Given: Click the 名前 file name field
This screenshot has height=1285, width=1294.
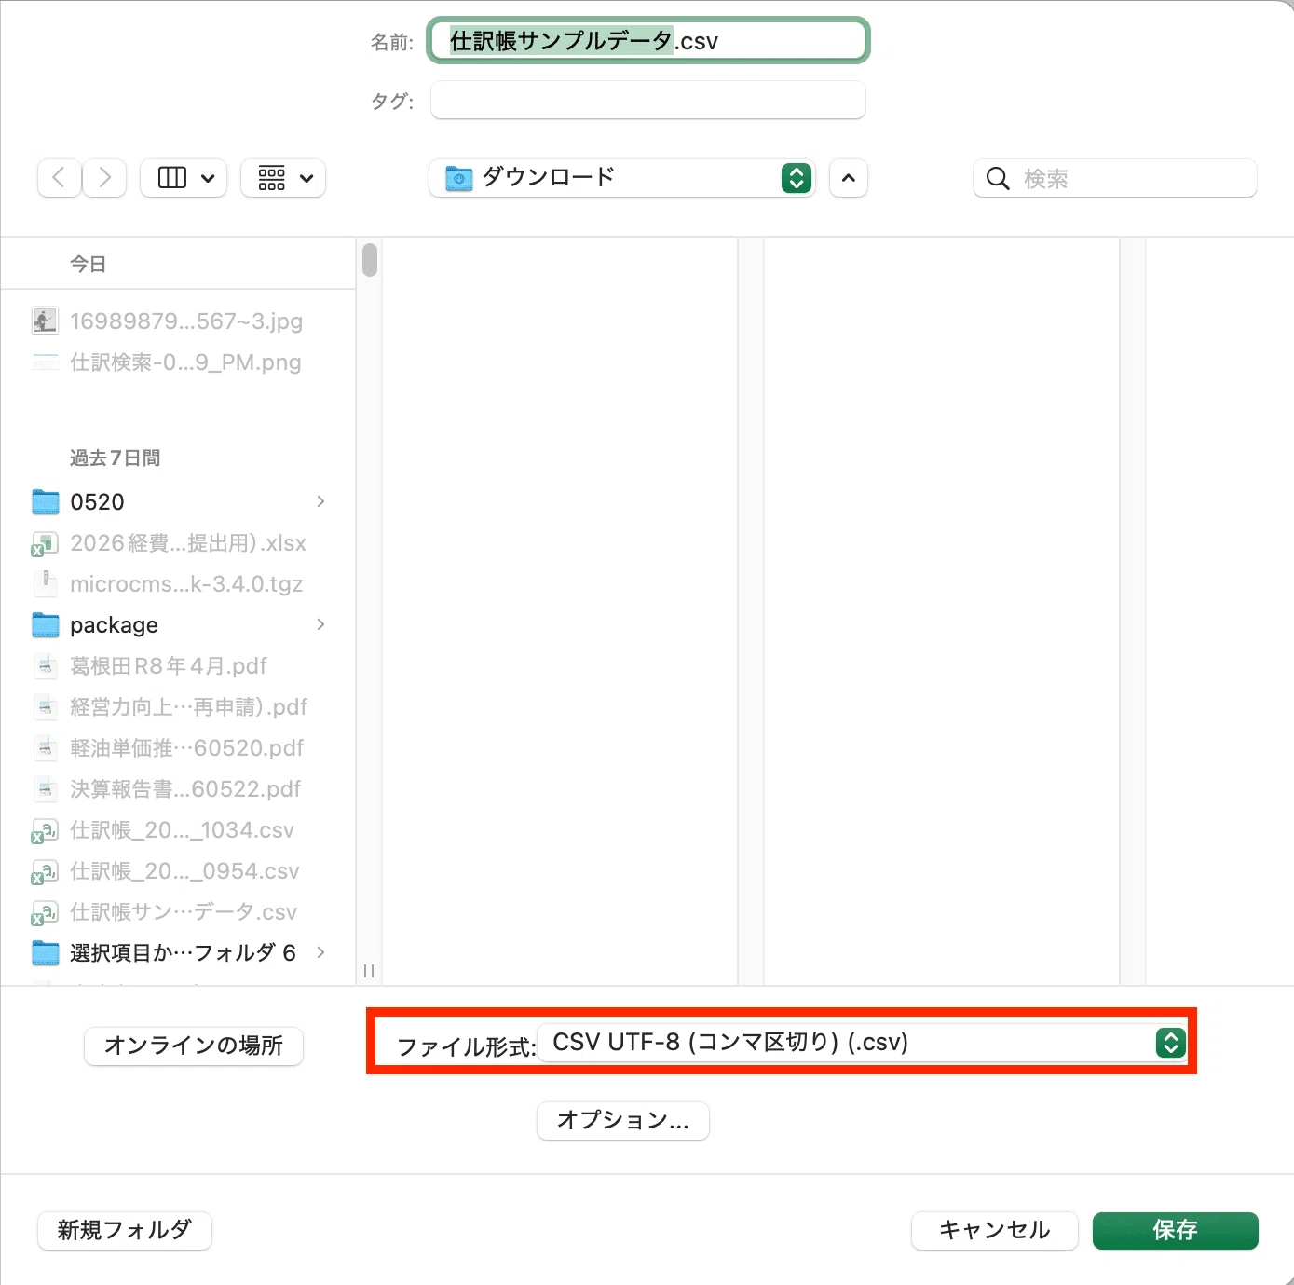Looking at the screenshot, I should [648, 41].
